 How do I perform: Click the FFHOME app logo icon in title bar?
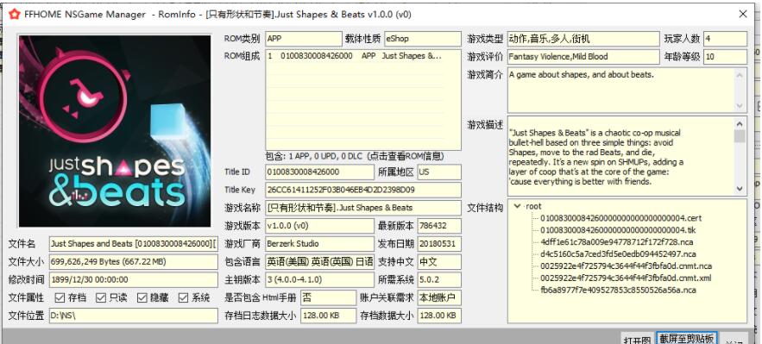[x=15, y=14]
